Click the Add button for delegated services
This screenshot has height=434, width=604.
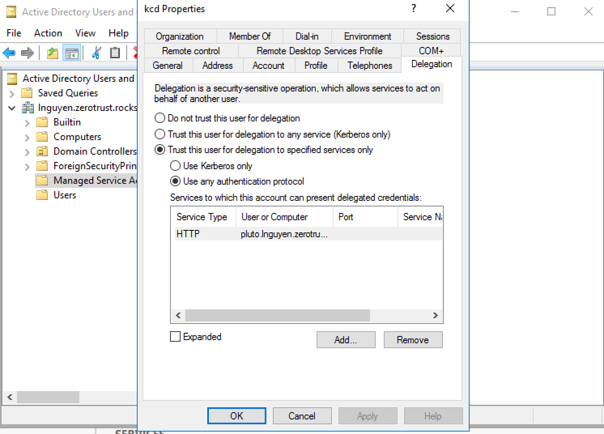(x=345, y=340)
